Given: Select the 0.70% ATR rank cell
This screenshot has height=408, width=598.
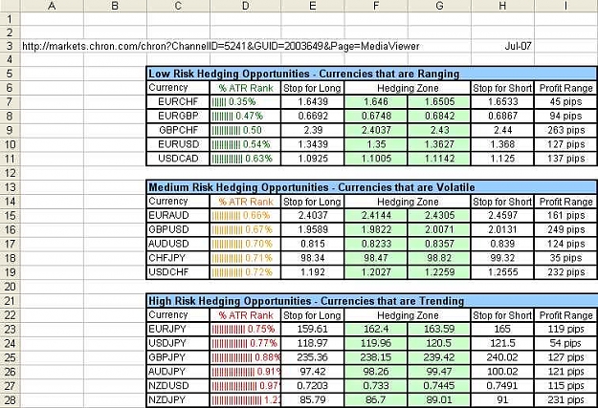Looking at the screenshot, I should click(x=245, y=244).
